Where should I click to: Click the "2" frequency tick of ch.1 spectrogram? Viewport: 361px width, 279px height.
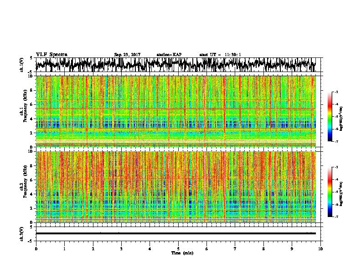click(32, 133)
